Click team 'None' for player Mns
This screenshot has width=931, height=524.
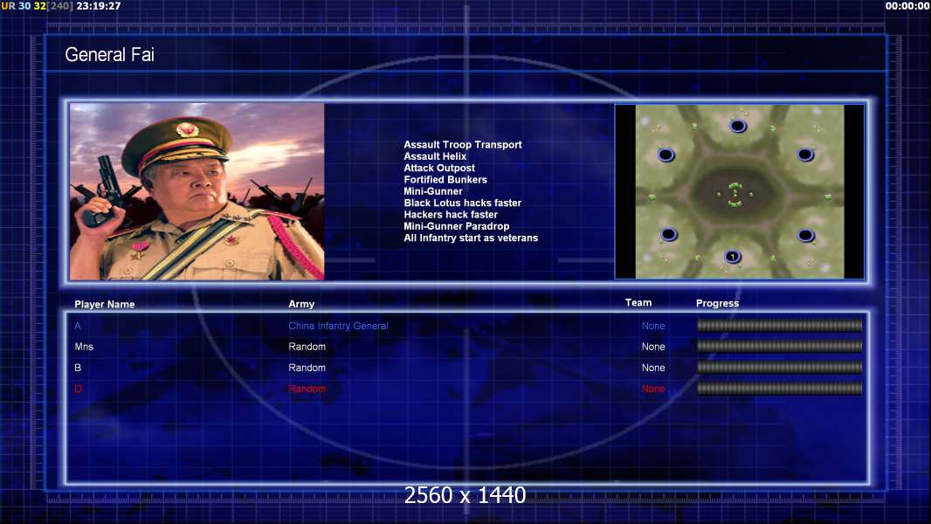(x=653, y=347)
